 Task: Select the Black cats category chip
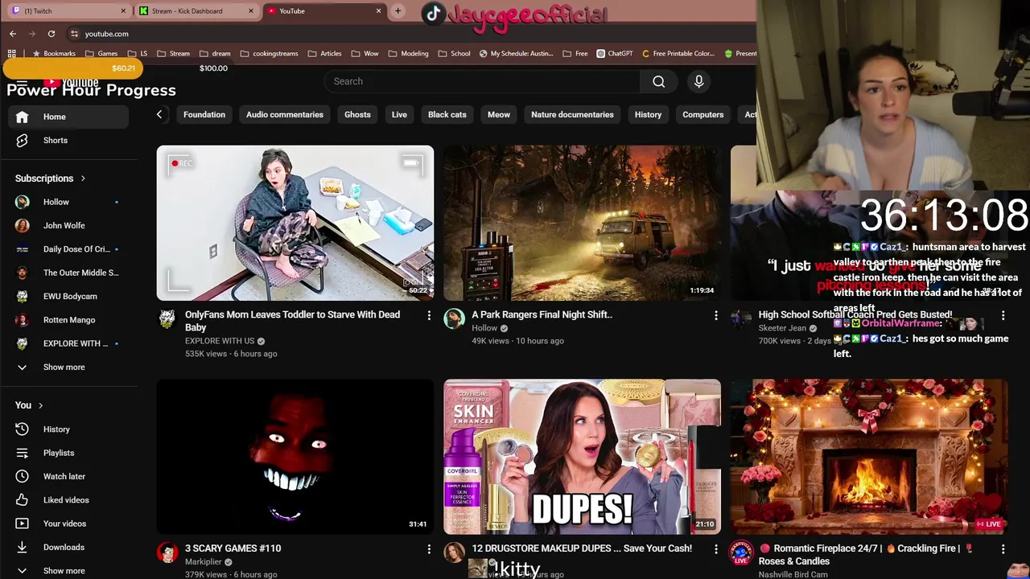(x=447, y=115)
